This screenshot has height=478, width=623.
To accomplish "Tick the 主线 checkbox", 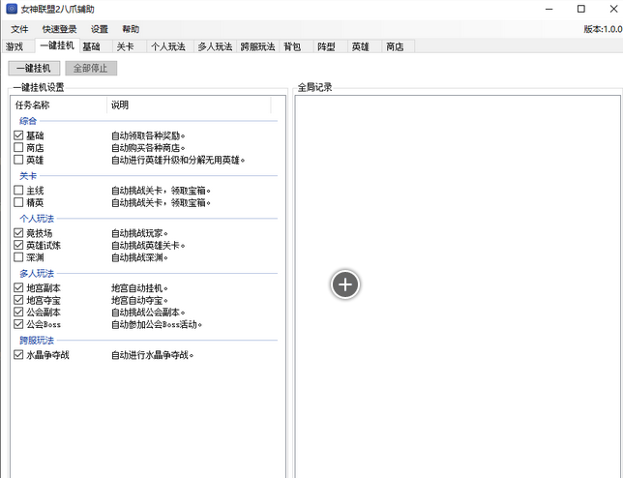I will 18,191.
